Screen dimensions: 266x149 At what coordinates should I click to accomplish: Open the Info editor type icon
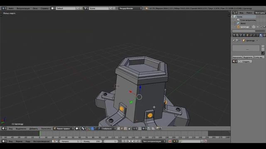[x=4, y=8]
